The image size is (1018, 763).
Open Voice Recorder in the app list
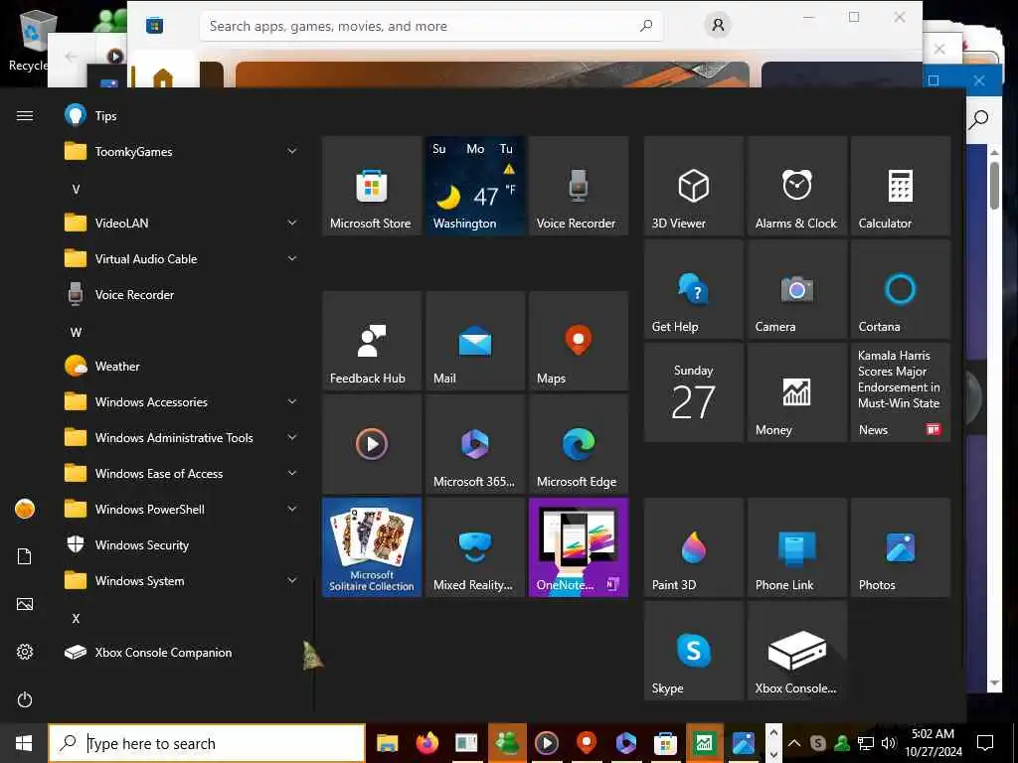pyautogui.click(x=182, y=294)
